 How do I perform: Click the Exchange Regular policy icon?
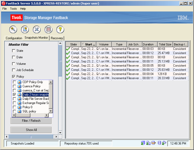pyautogui.click(x=19, y=103)
